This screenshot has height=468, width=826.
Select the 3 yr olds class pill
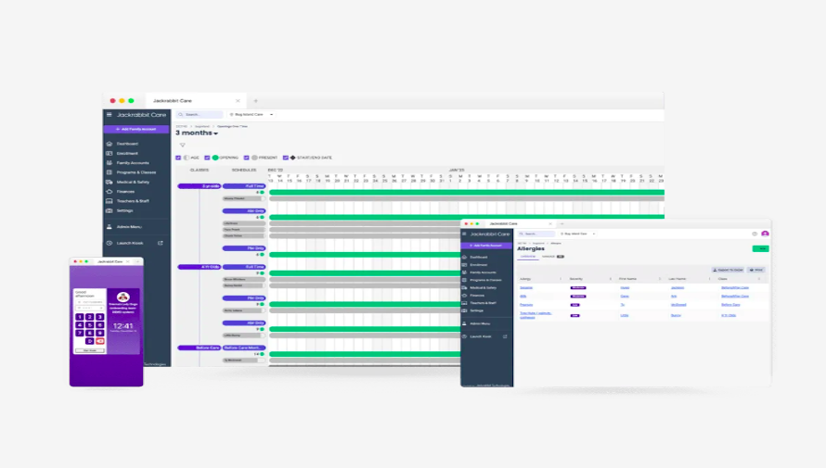(199, 186)
